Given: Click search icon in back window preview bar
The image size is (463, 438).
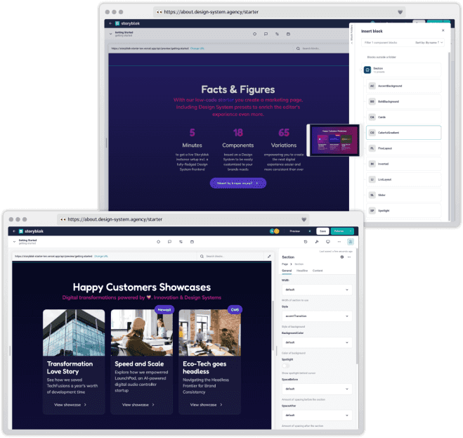Looking at the screenshot, I should pyautogui.click(x=298, y=49).
